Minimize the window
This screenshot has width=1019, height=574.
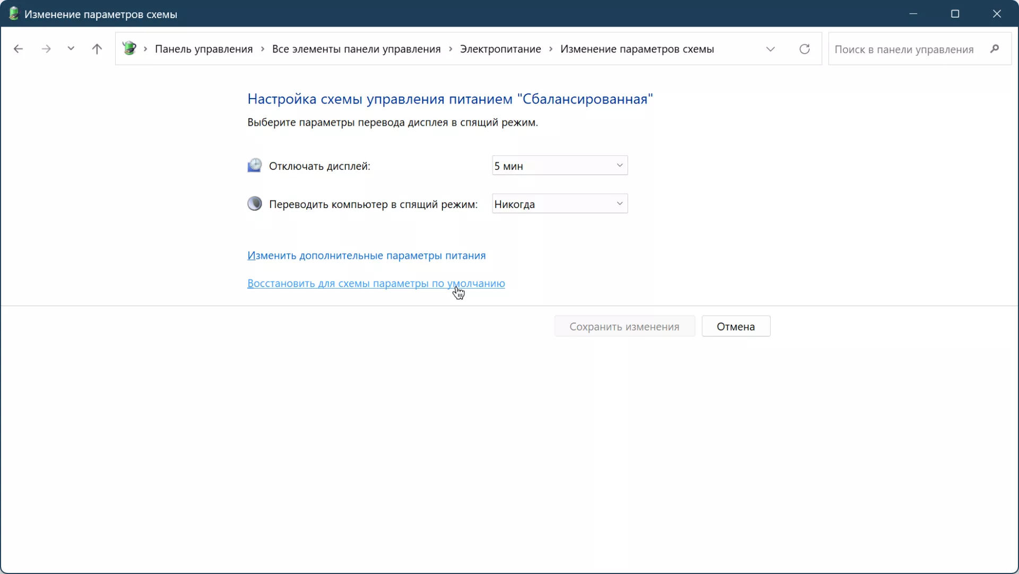point(913,14)
